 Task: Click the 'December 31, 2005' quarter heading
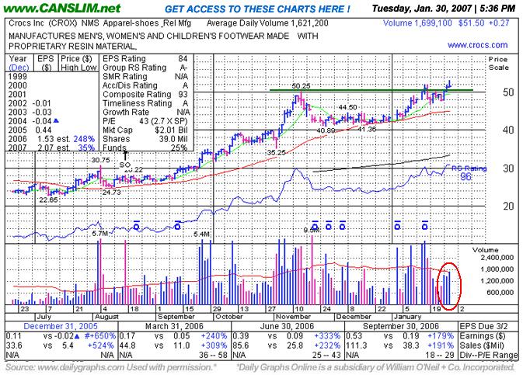point(61,326)
